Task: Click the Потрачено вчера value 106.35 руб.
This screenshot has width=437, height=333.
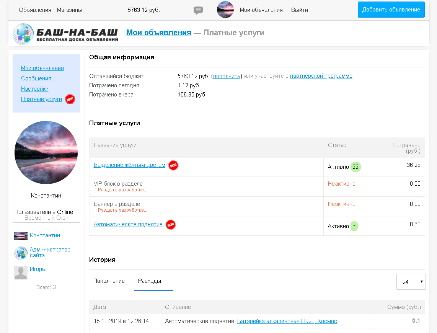Action: tap(192, 95)
